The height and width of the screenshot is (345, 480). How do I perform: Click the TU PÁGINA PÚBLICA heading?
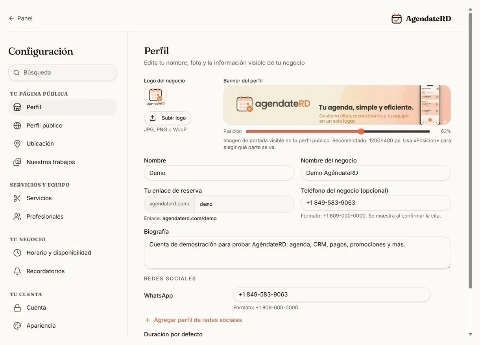tap(39, 94)
